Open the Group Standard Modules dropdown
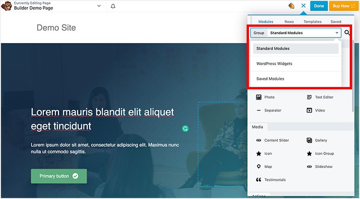 pos(296,33)
